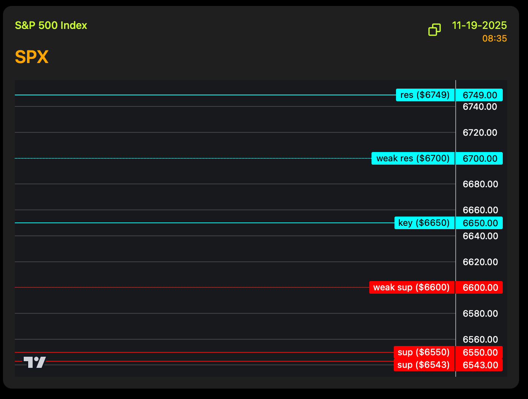This screenshot has height=399, width=528.
Task: Click the 11-19-2025 date label
Action: [x=479, y=26]
